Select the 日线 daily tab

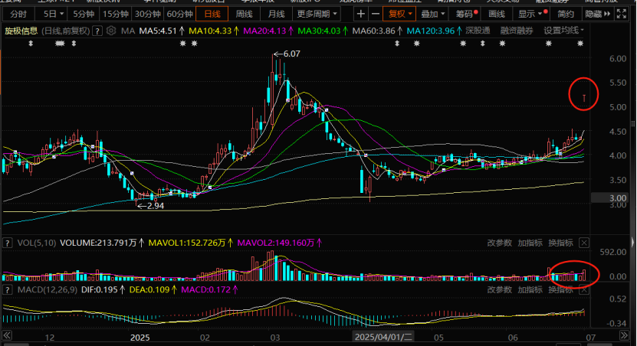point(212,15)
